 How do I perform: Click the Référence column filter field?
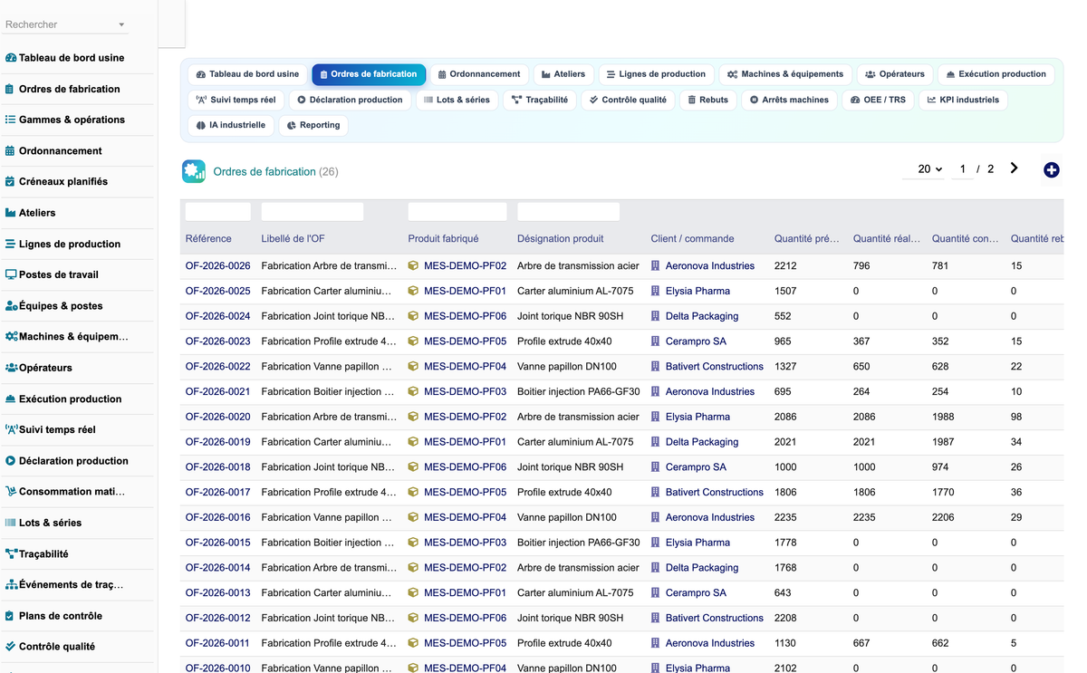(x=217, y=212)
